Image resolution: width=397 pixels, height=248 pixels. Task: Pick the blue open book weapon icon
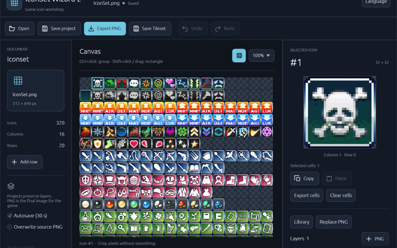tap(194, 168)
